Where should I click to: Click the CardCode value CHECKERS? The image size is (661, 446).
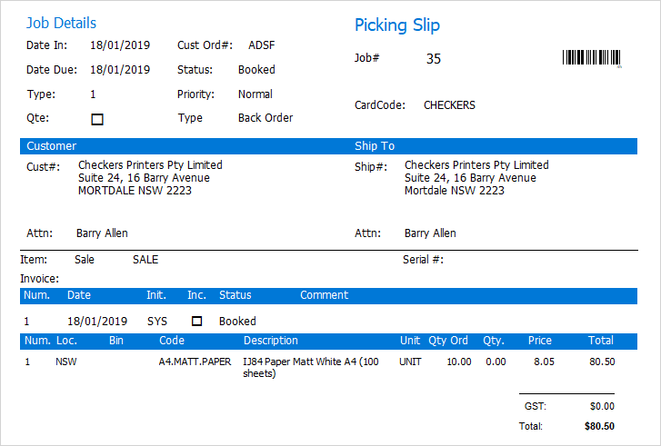[x=449, y=105]
